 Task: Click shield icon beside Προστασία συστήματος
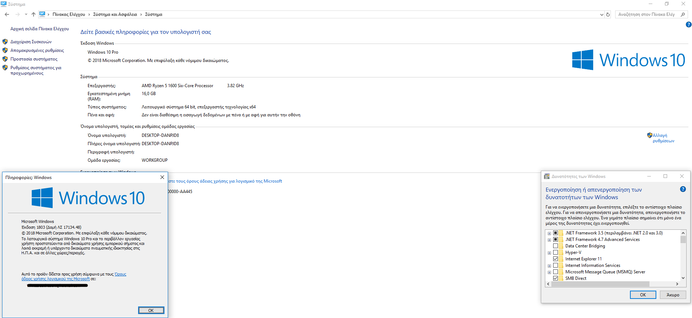pyautogui.click(x=5, y=59)
